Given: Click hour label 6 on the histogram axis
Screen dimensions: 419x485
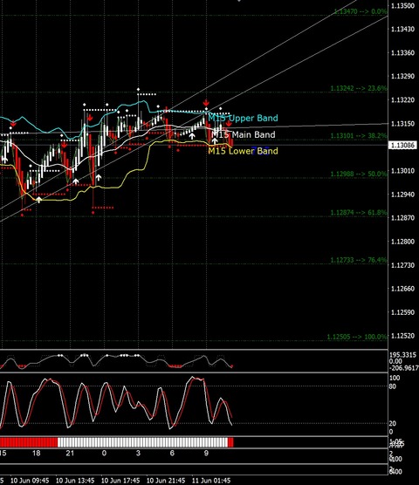Looking at the screenshot, I should click(172, 454).
